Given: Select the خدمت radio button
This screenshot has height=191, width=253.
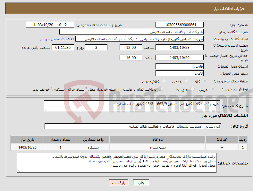Looking at the screenshot, I should [187, 81].
